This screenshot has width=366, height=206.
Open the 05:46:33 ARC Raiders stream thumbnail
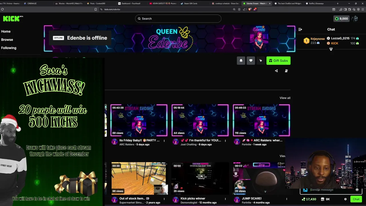(x=261, y=120)
